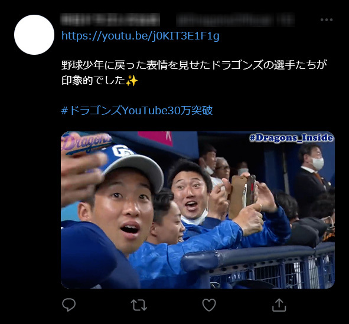Click the sparkles emoji after 印象的でした
This screenshot has height=324, width=349.
click(132, 80)
